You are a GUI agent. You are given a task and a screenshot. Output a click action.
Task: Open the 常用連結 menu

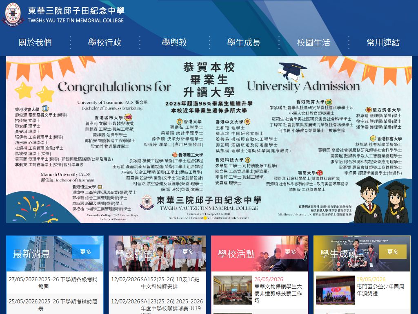click(x=383, y=43)
